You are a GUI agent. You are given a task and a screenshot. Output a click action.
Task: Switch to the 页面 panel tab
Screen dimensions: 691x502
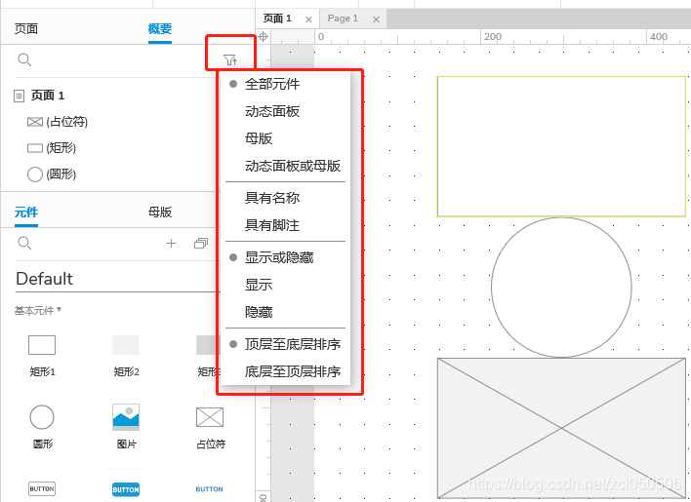tap(26, 28)
